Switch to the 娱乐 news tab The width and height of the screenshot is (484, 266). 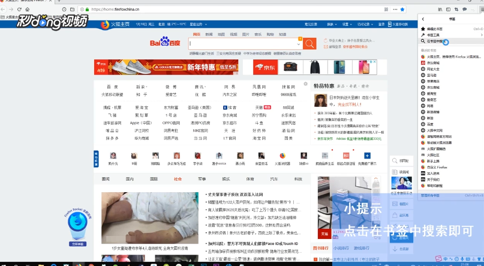coord(226,179)
